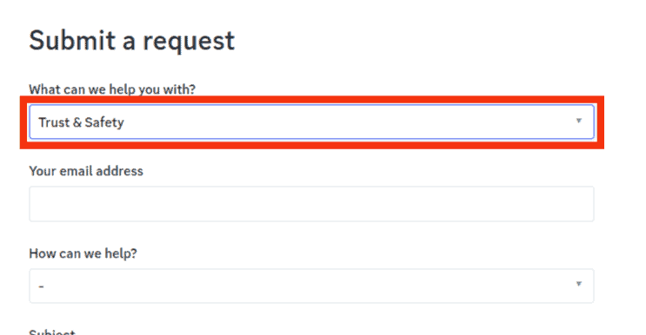Expand the 'What can we help you with?' combo box

click(x=311, y=122)
